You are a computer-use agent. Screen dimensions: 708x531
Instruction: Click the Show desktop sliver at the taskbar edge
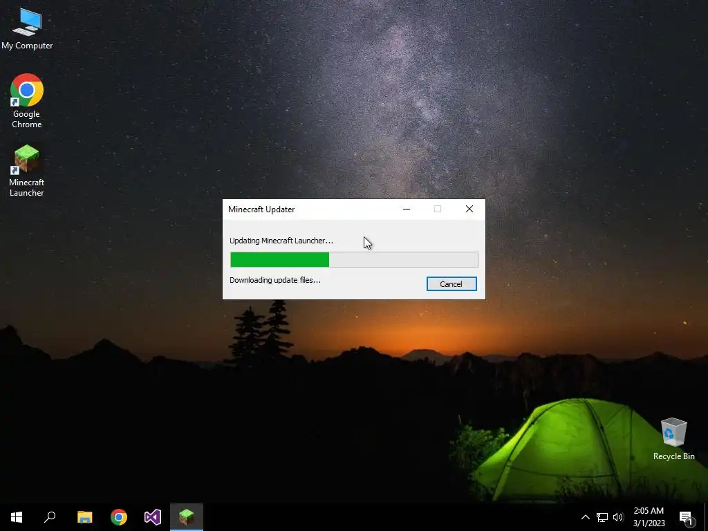[x=706, y=517]
